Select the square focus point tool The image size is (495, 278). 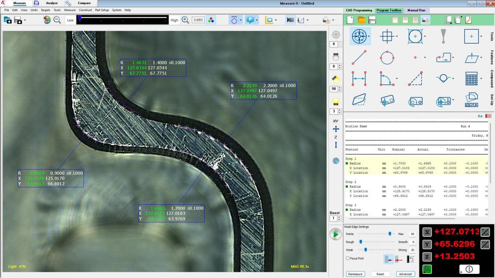click(471, 36)
